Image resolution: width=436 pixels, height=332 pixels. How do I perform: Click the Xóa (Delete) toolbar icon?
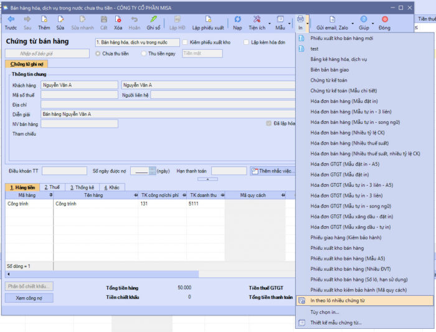[x=118, y=23]
